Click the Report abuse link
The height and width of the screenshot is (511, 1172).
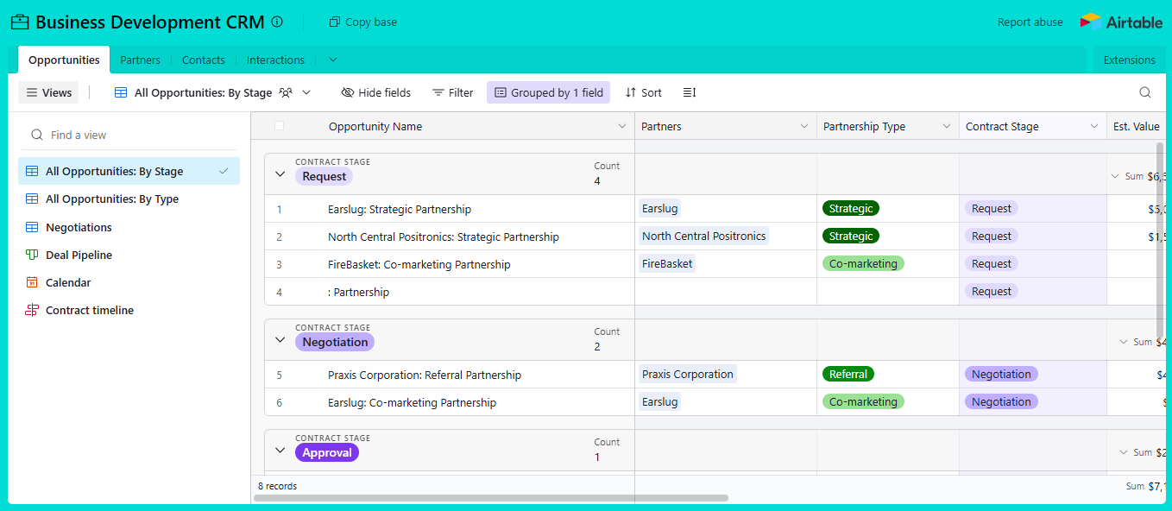point(1030,22)
